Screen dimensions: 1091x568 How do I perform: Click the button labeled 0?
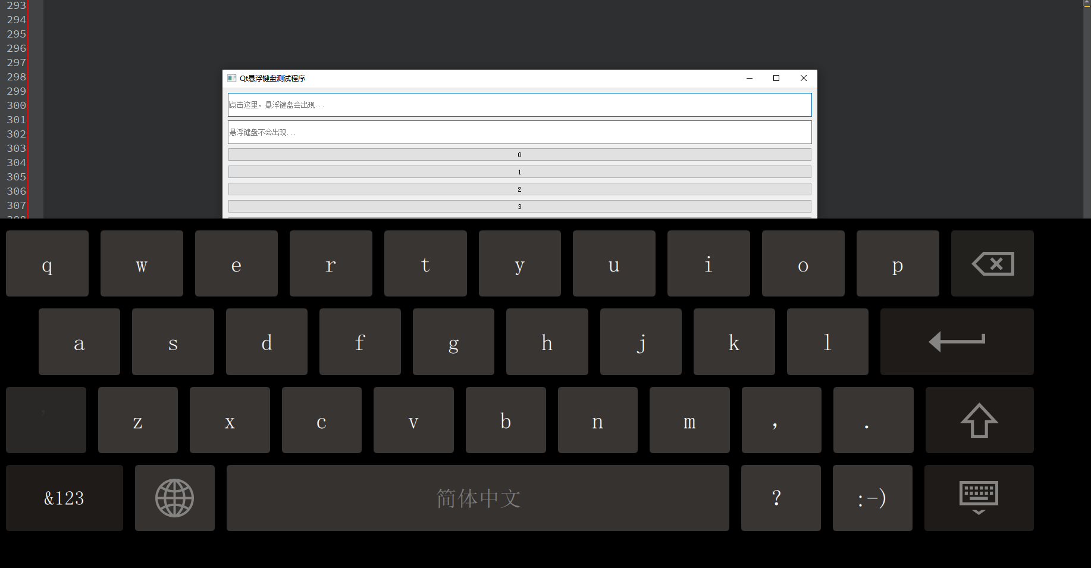point(520,155)
